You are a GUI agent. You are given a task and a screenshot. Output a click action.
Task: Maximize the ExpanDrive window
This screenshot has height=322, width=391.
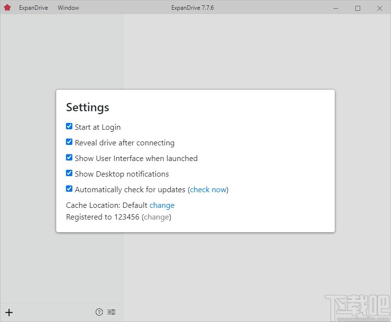[x=358, y=8]
